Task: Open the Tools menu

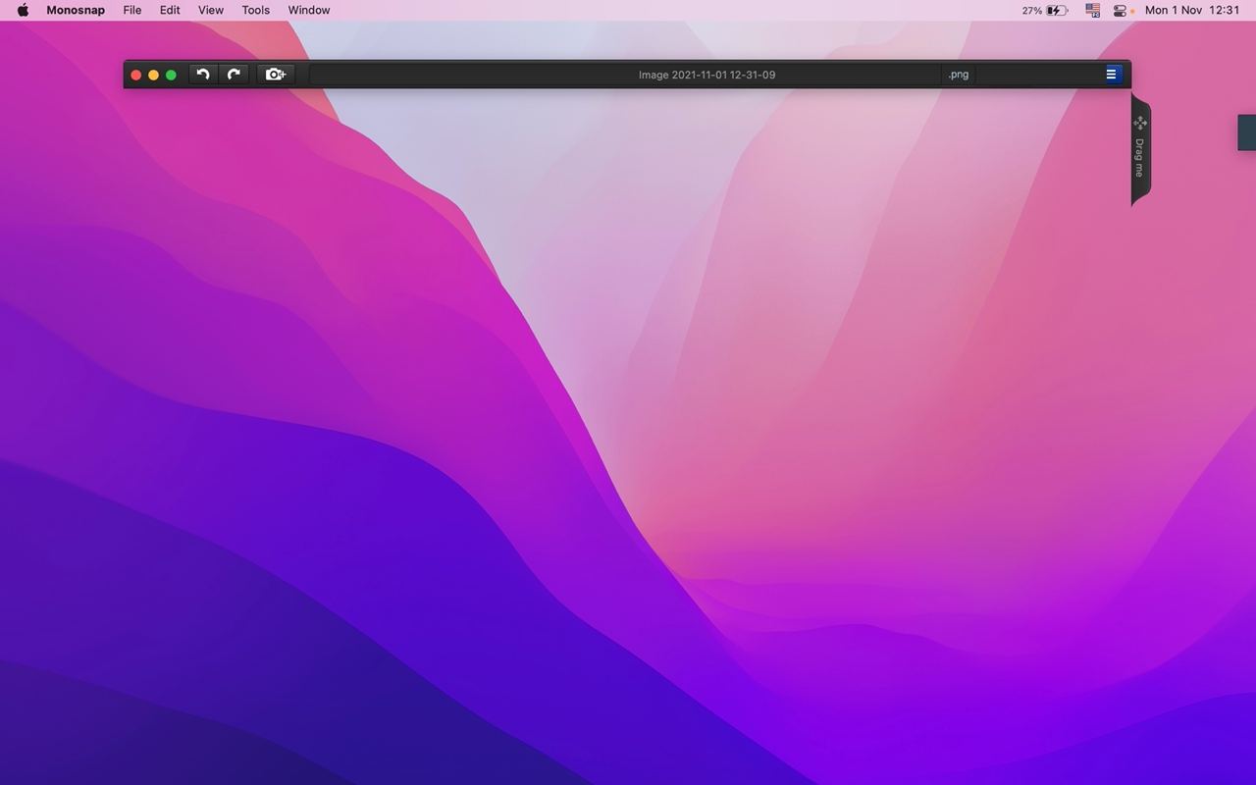Action: tap(256, 10)
